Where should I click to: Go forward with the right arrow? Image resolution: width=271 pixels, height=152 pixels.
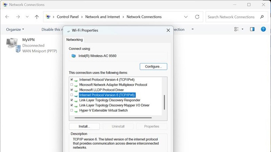pos(18,17)
